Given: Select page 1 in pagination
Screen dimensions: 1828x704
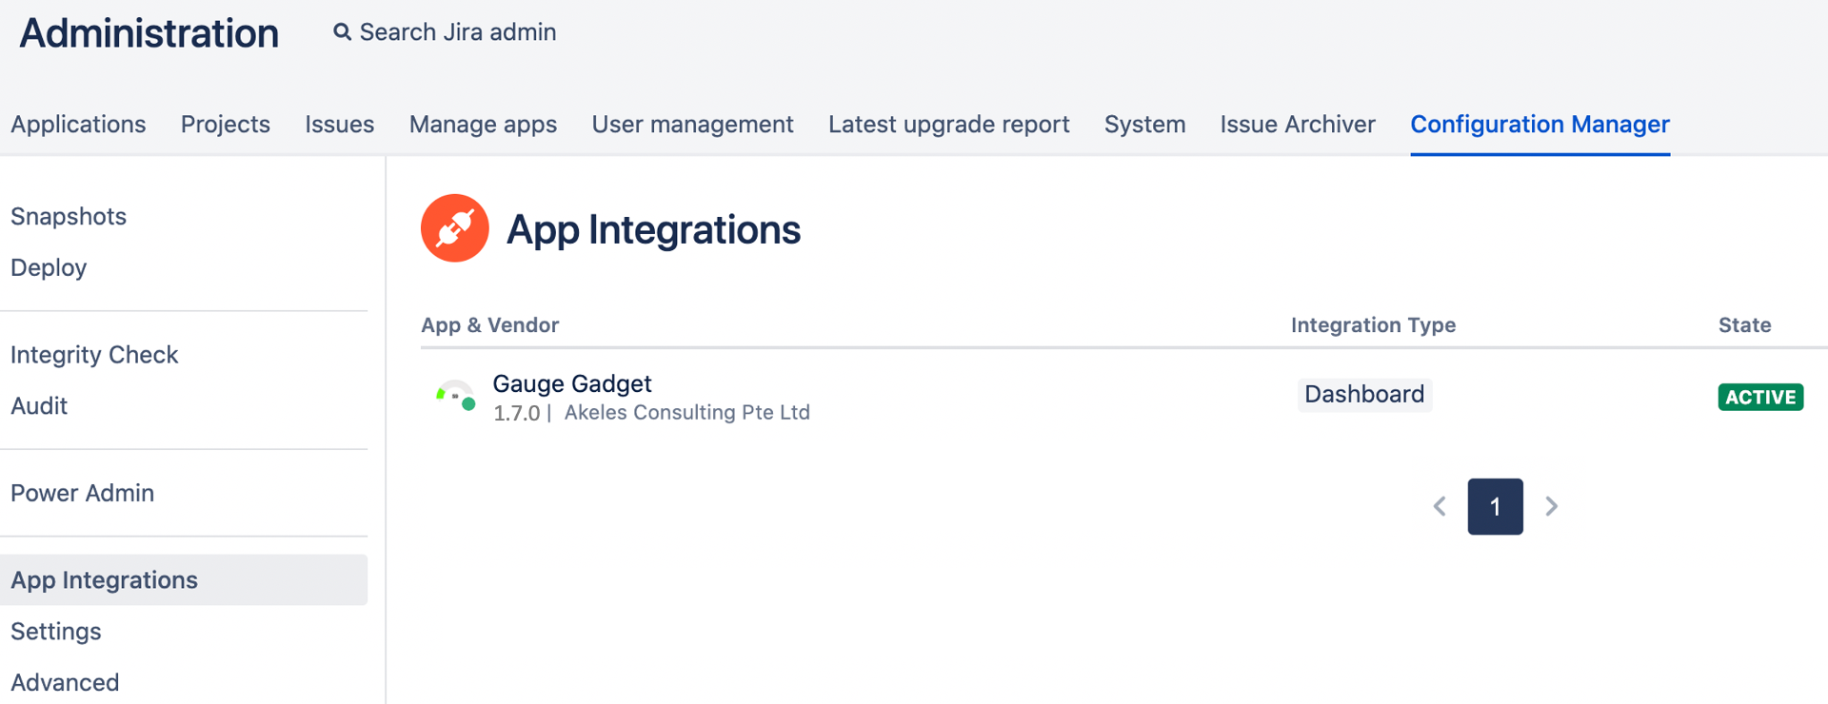Looking at the screenshot, I should 1495,506.
